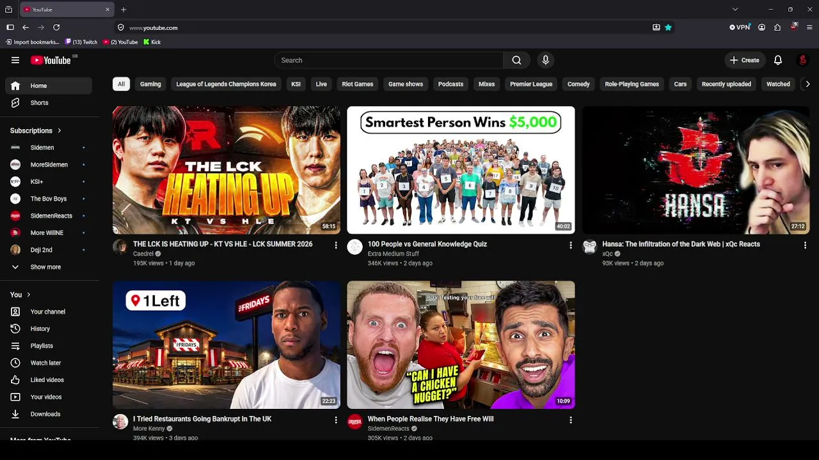
Task: Click the browser address bar URL
Action: [154, 28]
